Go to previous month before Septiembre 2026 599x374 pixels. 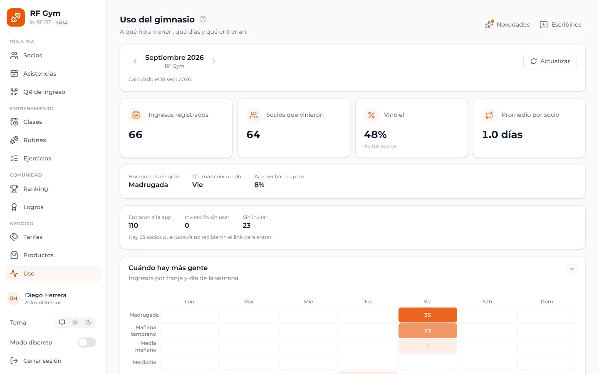click(x=135, y=61)
